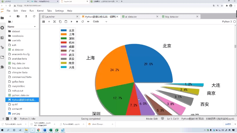Restart kernel and run all with the fast-forward icon
This screenshot has width=237, height=133.
coord(88,22)
